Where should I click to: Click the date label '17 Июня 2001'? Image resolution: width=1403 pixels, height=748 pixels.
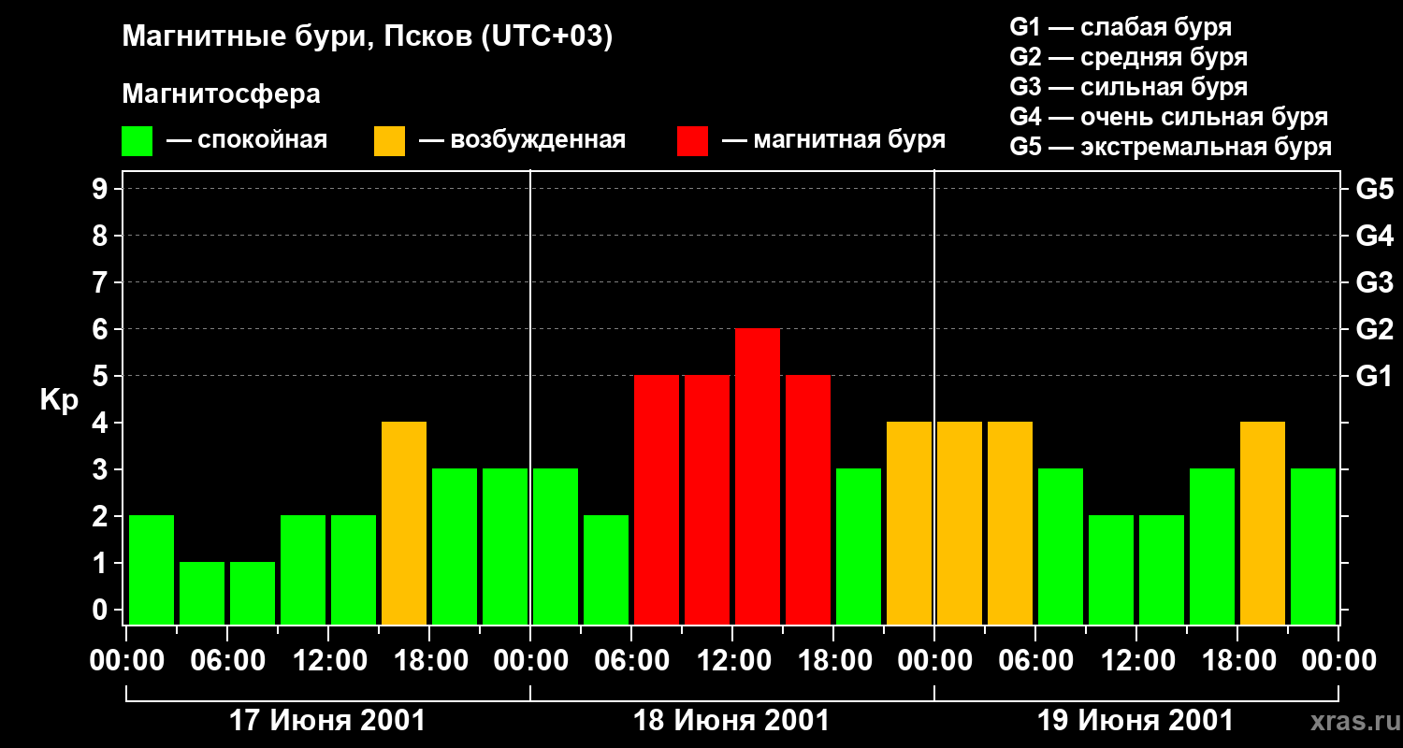[327, 721]
